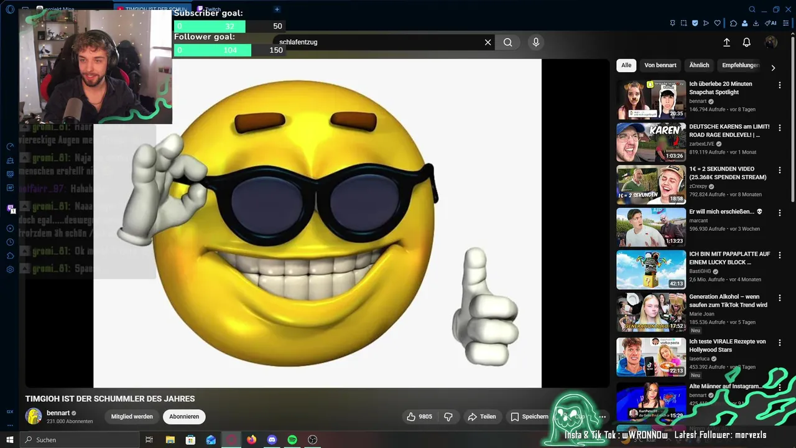Screen dimensions: 796x448
Task: Open options for VIRALE Rezepte video
Action: (780, 343)
